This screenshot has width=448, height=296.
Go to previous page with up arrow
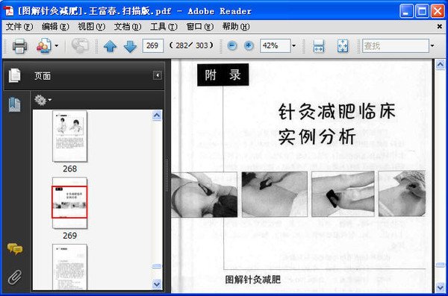pos(110,46)
